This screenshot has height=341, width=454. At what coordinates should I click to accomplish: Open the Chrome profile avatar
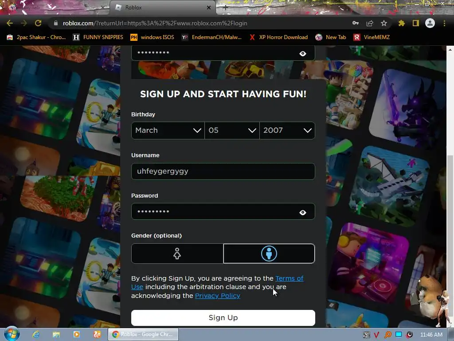pyautogui.click(x=430, y=23)
